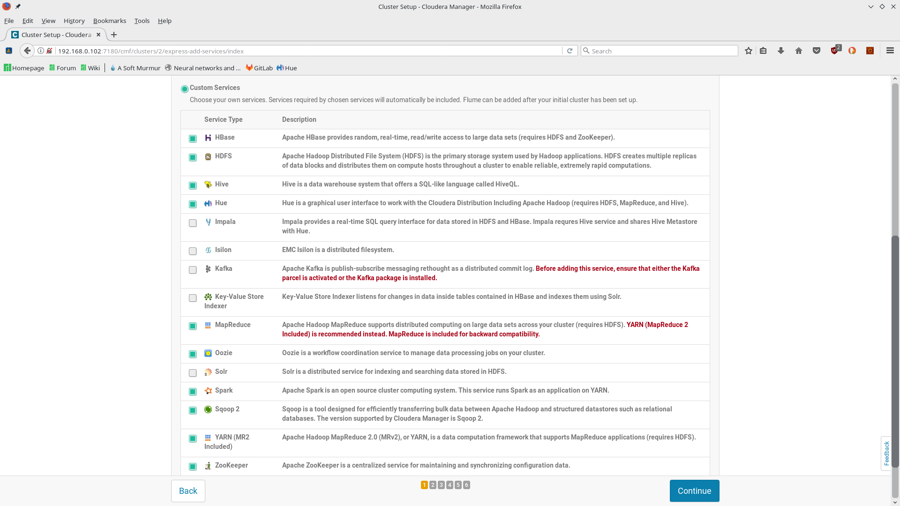Click the Firefox home icon
900x506 pixels.
(x=799, y=51)
